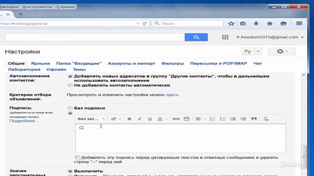Insert a link in the signature
Screen dimensions: 314x176
click(x=176, y=119)
